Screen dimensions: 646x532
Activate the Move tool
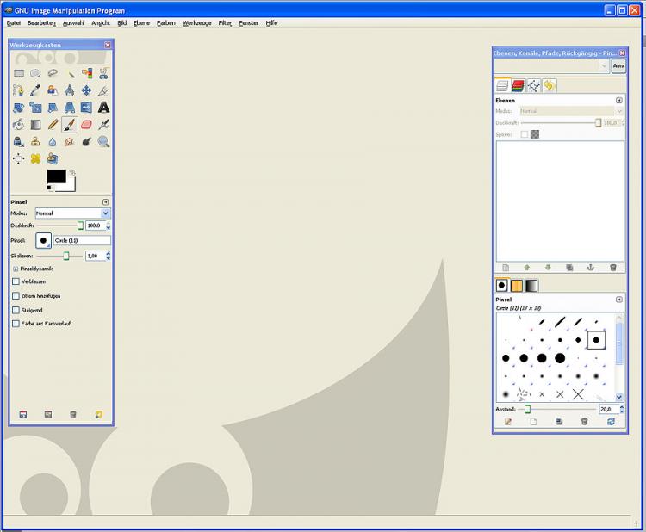[x=86, y=90]
